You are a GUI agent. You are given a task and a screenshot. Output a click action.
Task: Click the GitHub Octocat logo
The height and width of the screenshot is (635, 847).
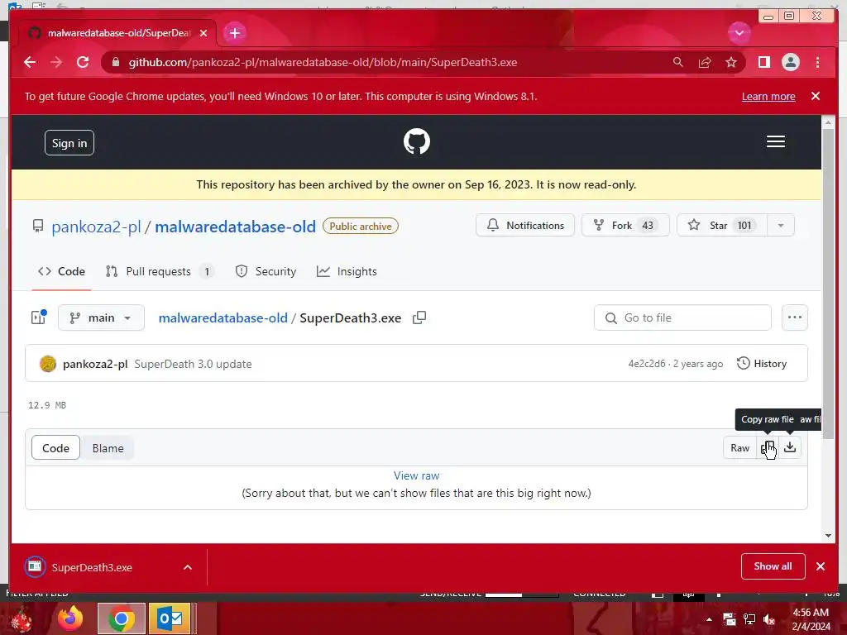[x=417, y=141]
